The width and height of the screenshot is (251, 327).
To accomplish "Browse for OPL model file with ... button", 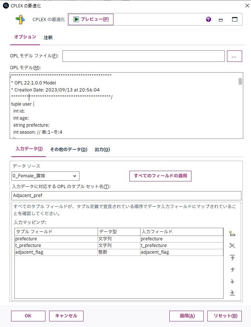I will (x=234, y=56).
